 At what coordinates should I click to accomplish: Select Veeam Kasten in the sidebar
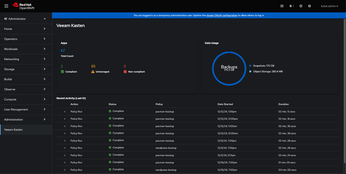pos(26,130)
